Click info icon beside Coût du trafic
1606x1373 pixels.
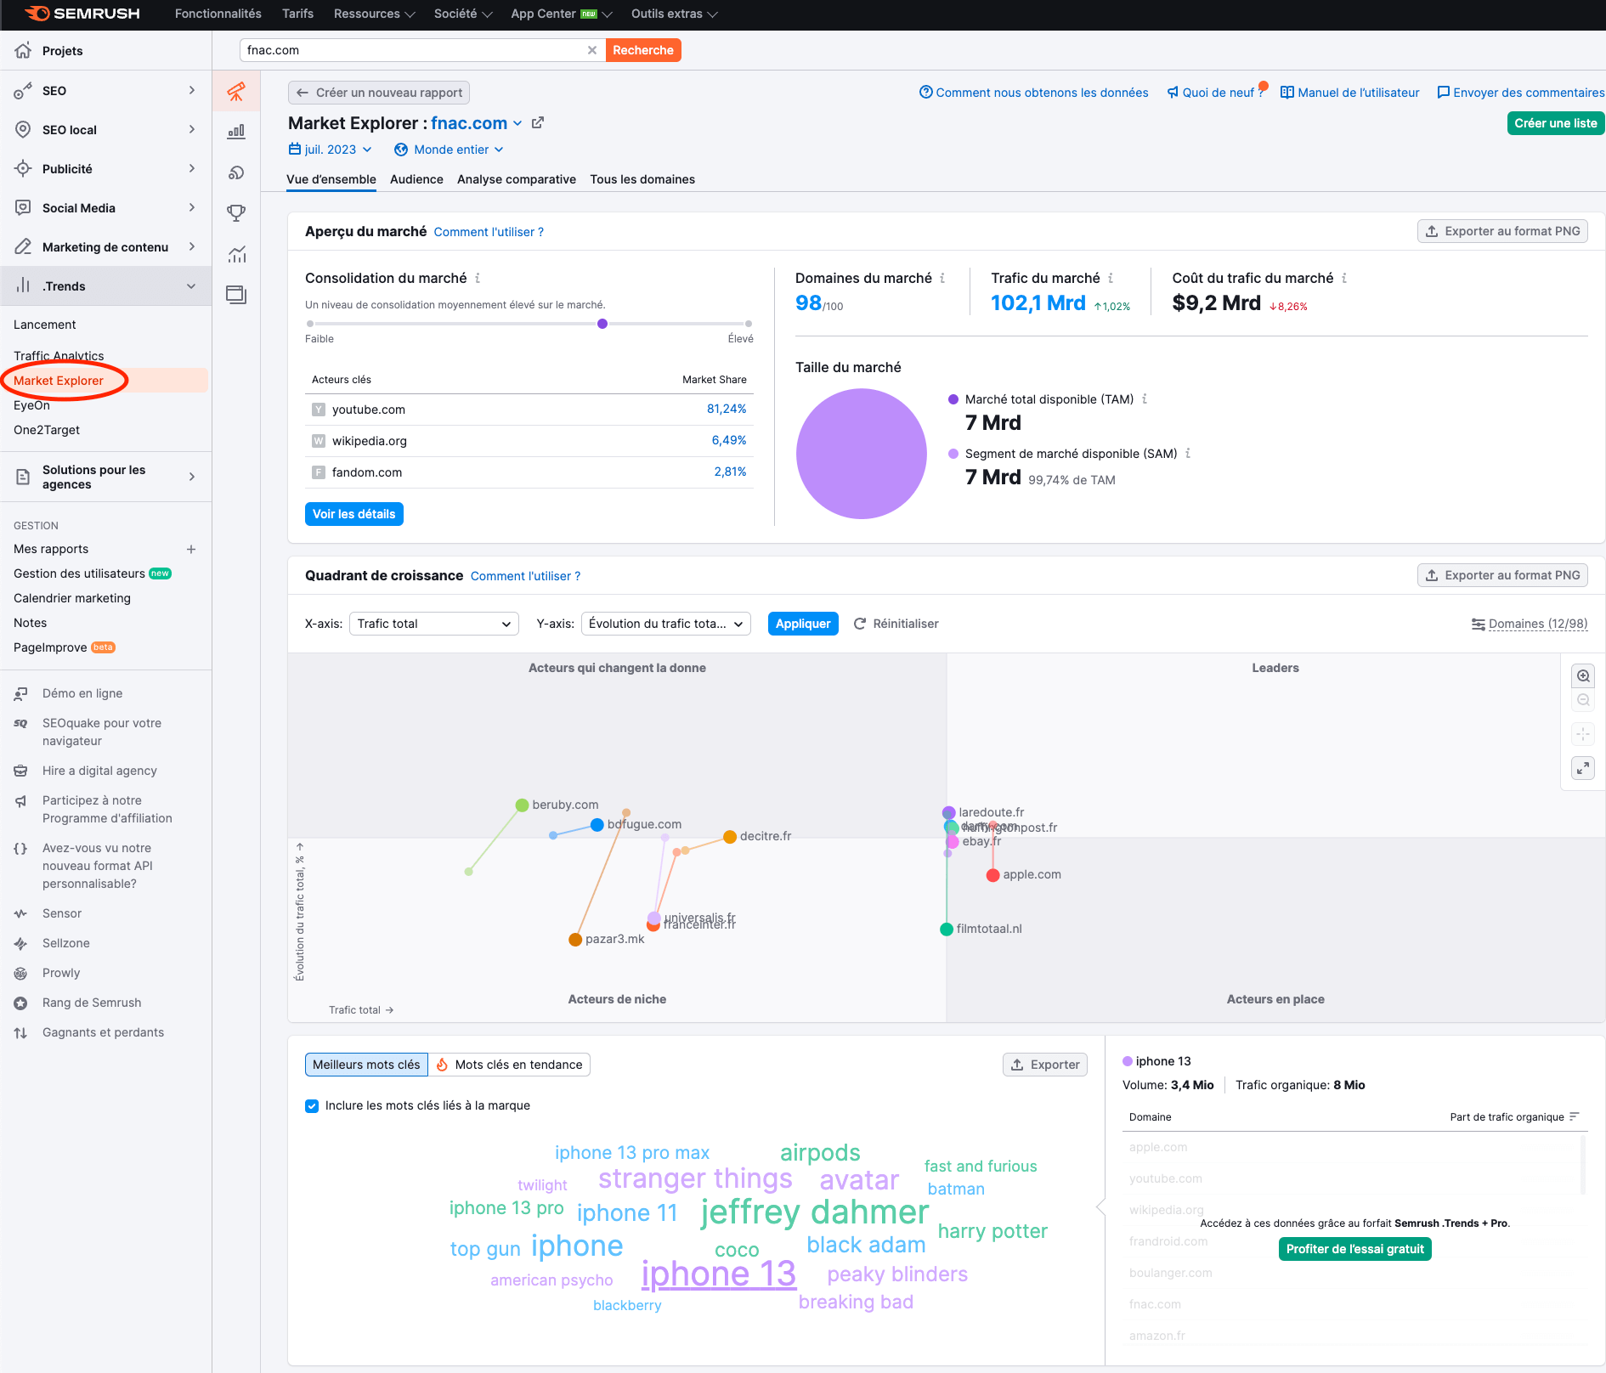(x=1344, y=278)
